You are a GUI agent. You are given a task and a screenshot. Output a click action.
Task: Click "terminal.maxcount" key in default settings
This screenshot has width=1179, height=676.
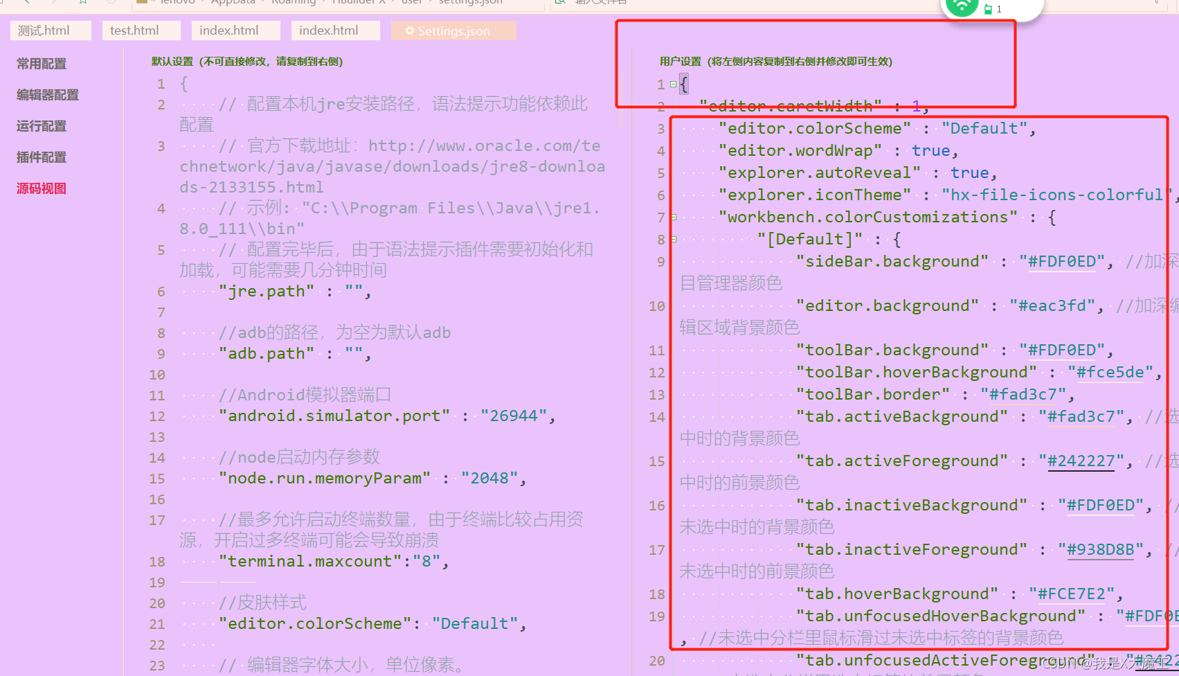310,562
